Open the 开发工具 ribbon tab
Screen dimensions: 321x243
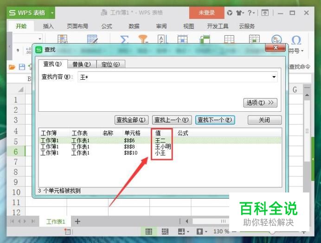click(x=218, y=26)
